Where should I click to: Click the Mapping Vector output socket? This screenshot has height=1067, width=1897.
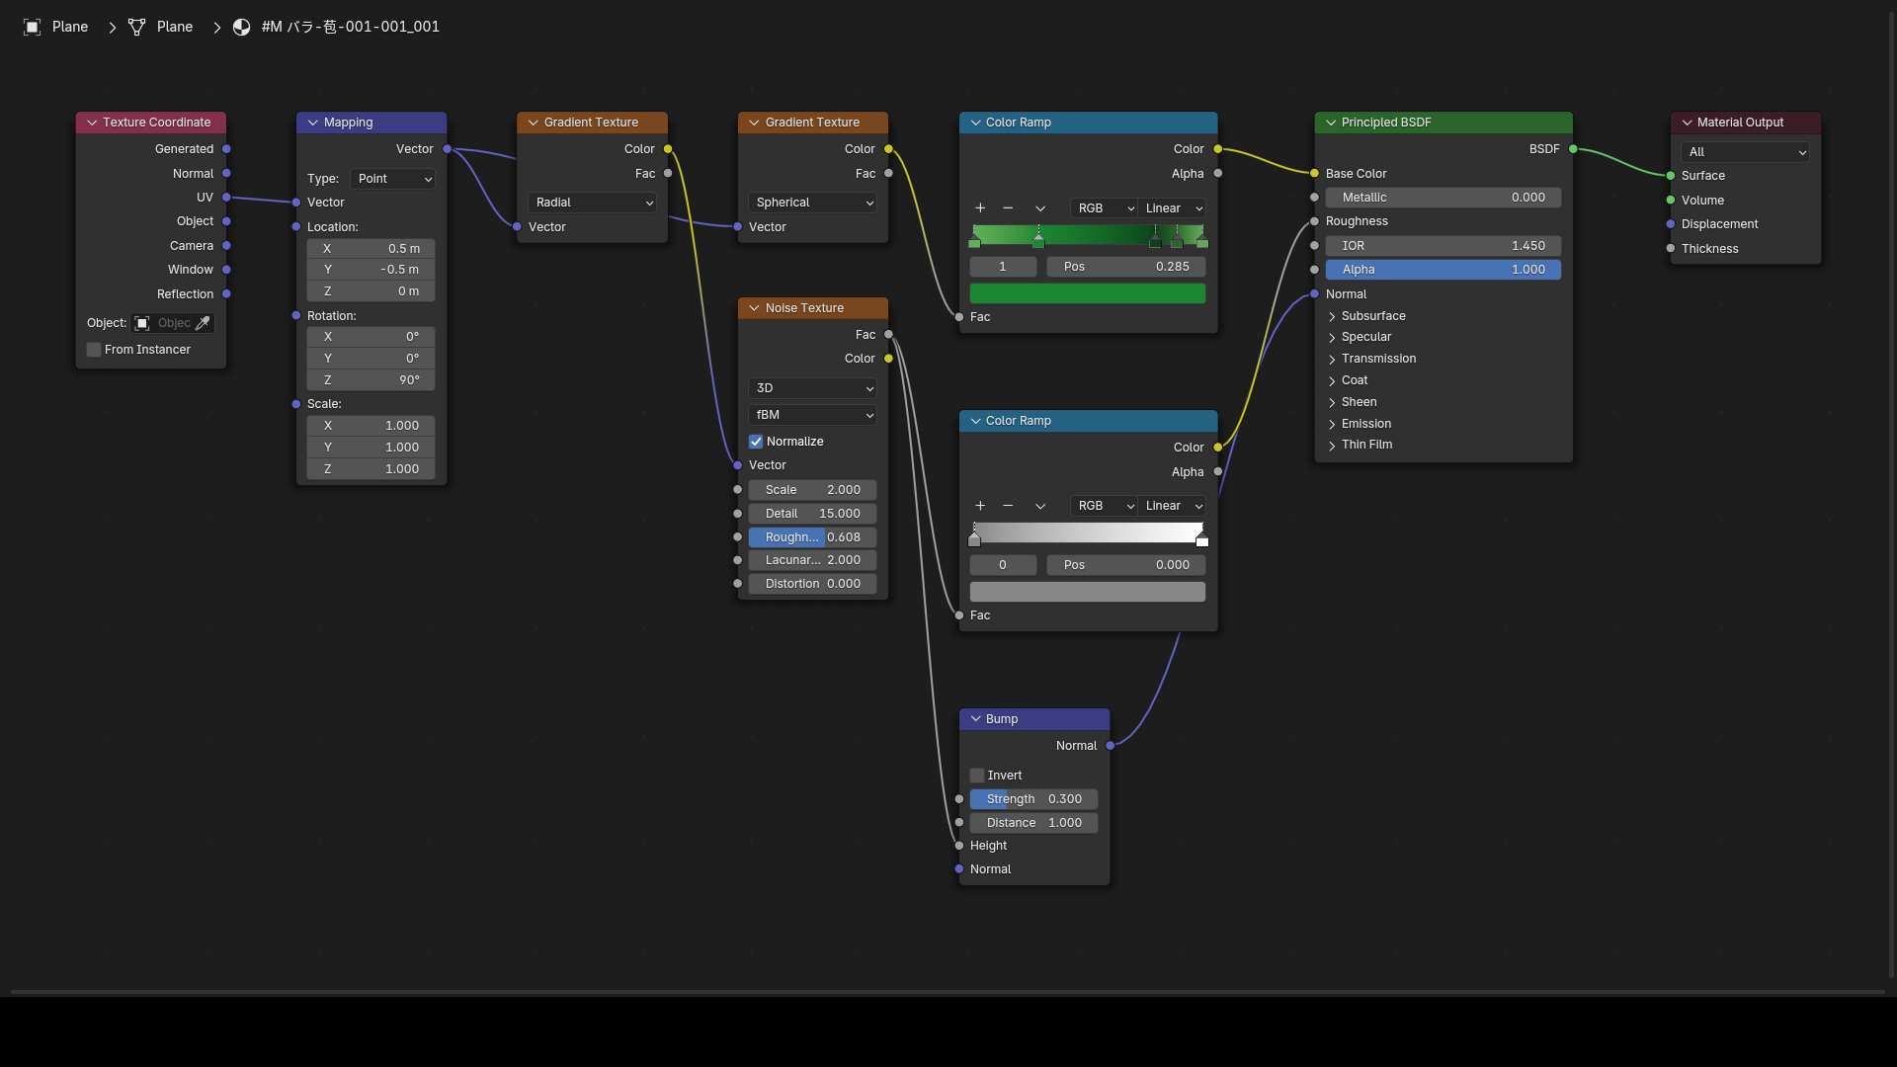tap(448, 149)
